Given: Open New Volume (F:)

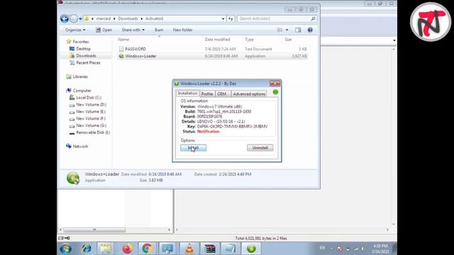Looking at the screenshot, I should [x=91, y=118].
